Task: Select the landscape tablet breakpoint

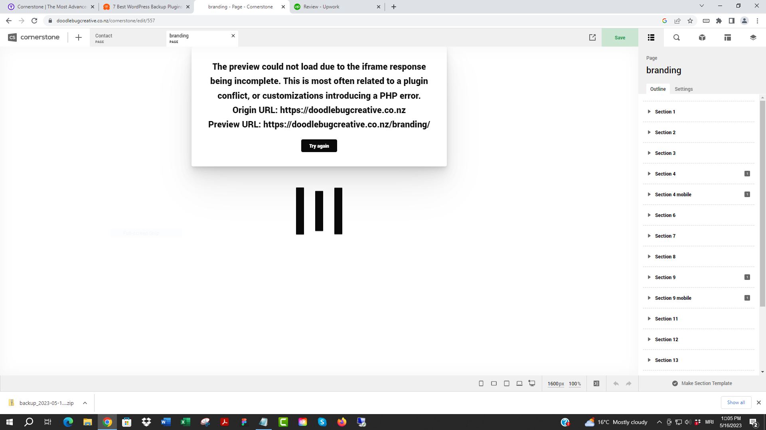Action: 494,383
